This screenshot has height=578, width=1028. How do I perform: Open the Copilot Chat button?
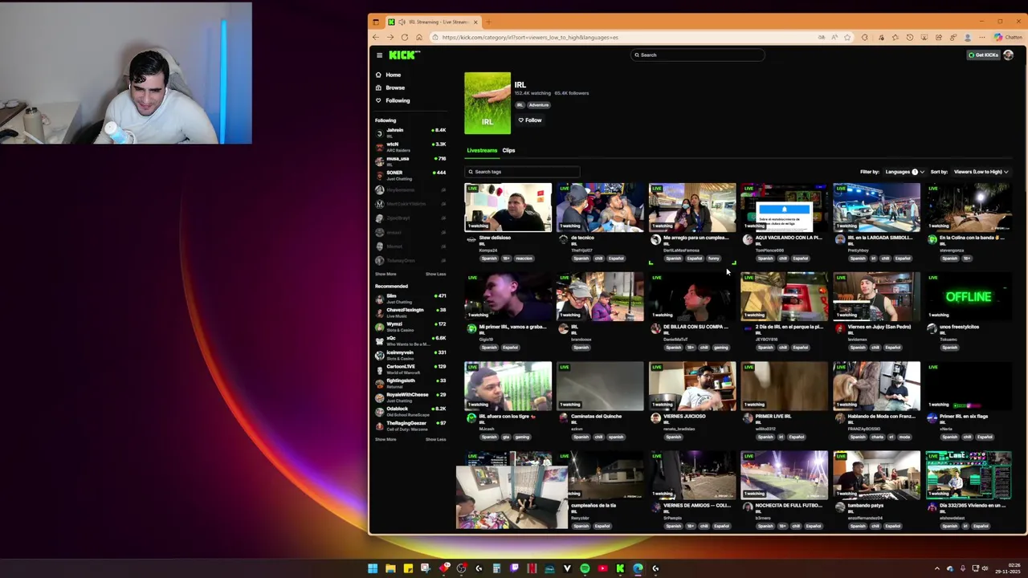1009,38
